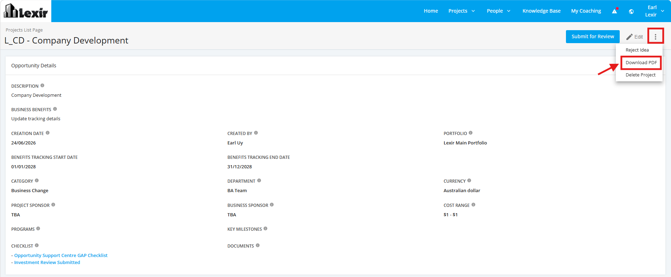671x277 pixels.
Task: Click info icon next to DOCUMENTS
Action: click(258, 245)
